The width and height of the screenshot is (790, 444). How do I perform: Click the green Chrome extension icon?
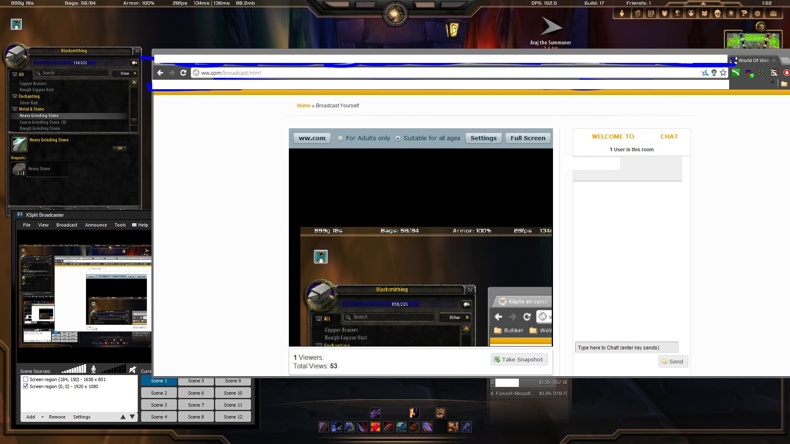click(x=736, y=73)
